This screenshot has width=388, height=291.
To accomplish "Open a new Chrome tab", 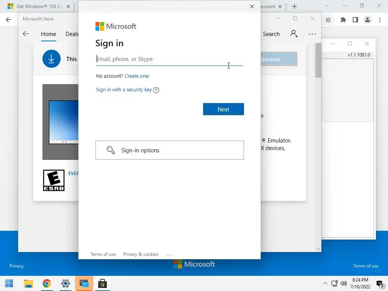I will click(x=294, y=7).
